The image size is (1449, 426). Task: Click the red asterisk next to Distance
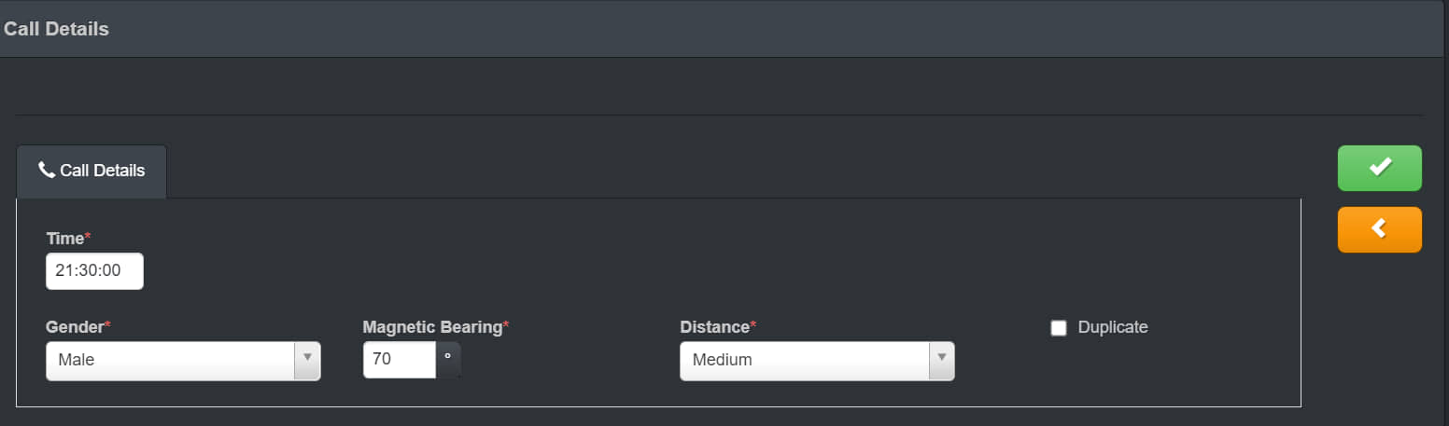click(753, 324)
